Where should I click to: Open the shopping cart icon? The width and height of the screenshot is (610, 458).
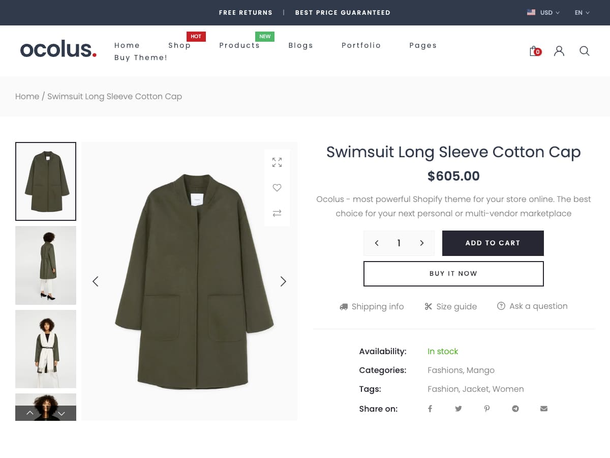click(534, 51)
